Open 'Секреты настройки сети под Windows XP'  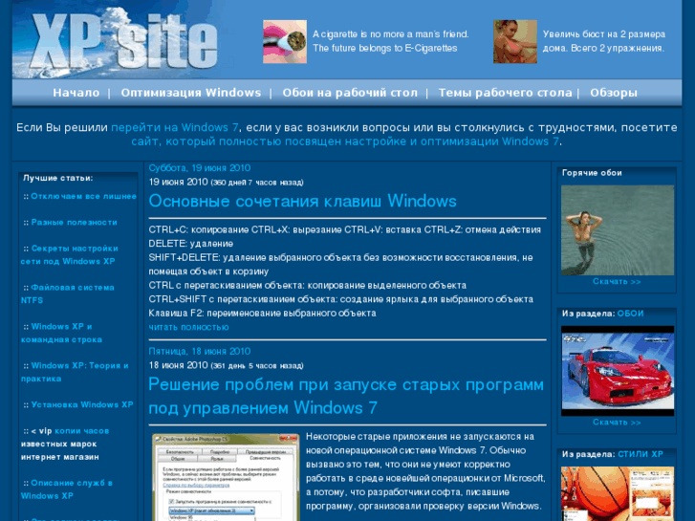(69, 254)
